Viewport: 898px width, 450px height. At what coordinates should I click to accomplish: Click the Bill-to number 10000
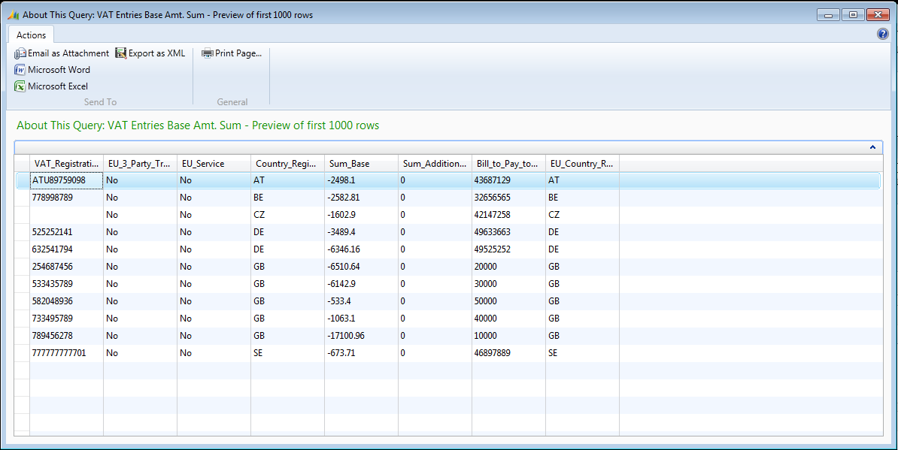509,336
